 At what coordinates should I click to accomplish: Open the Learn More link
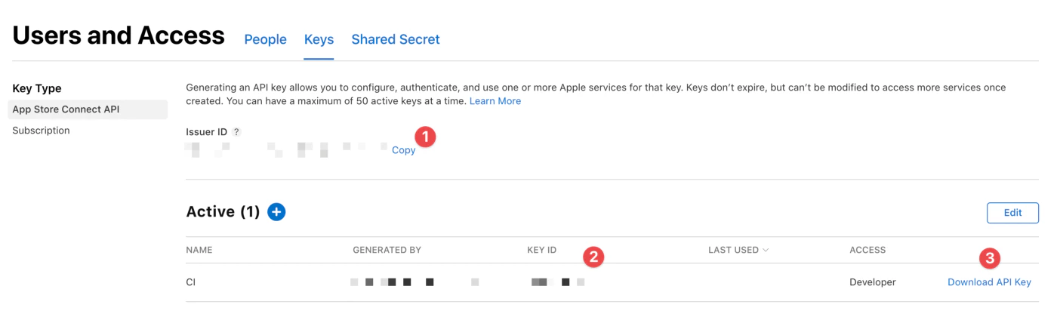(x=495, y=101)
